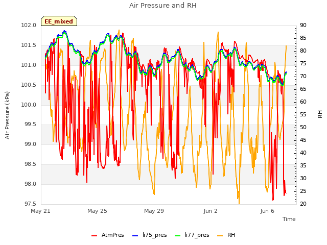327x245 pixels.
Task: Toggle the li77_pres legend entry
Action: click(x=192, y=235)
